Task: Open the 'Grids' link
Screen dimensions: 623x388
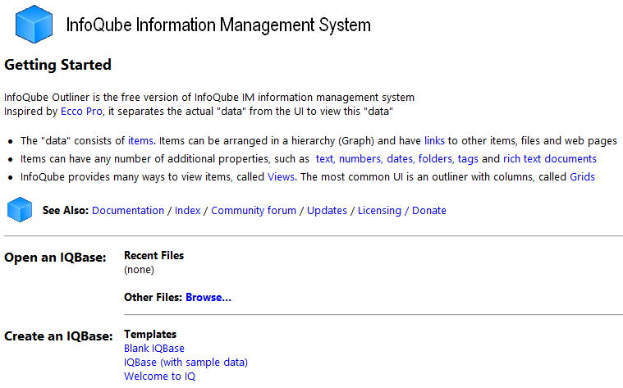Action: pyautogui.click(x=583, y=176)
